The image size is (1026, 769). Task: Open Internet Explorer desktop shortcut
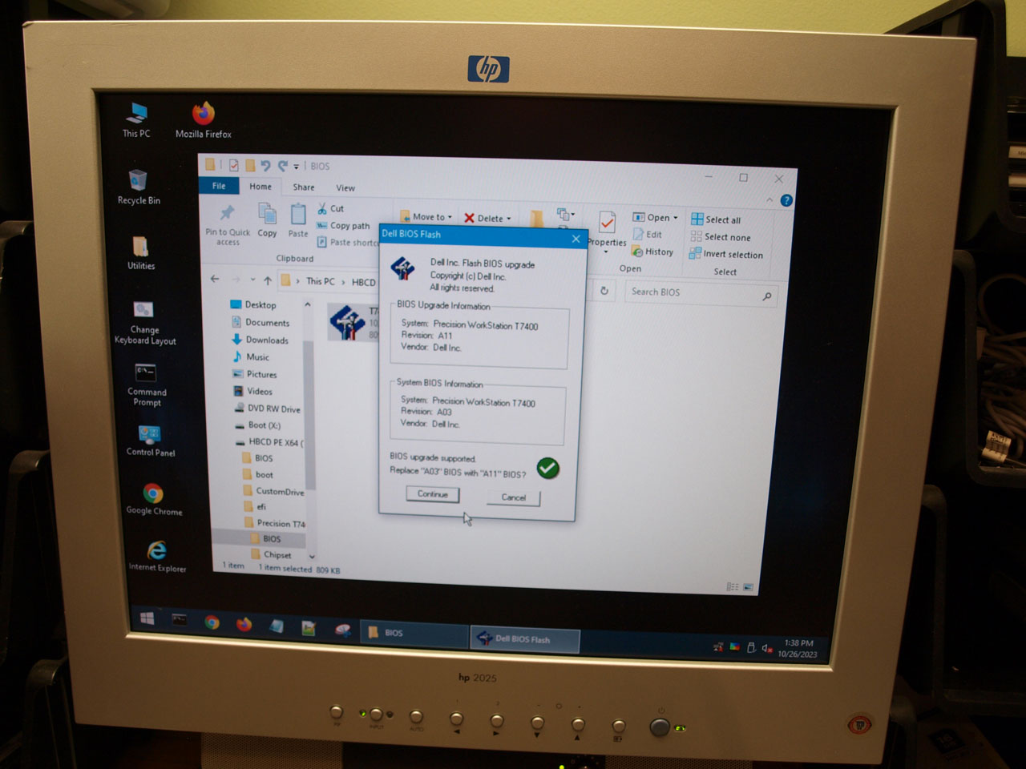point(157,556)
